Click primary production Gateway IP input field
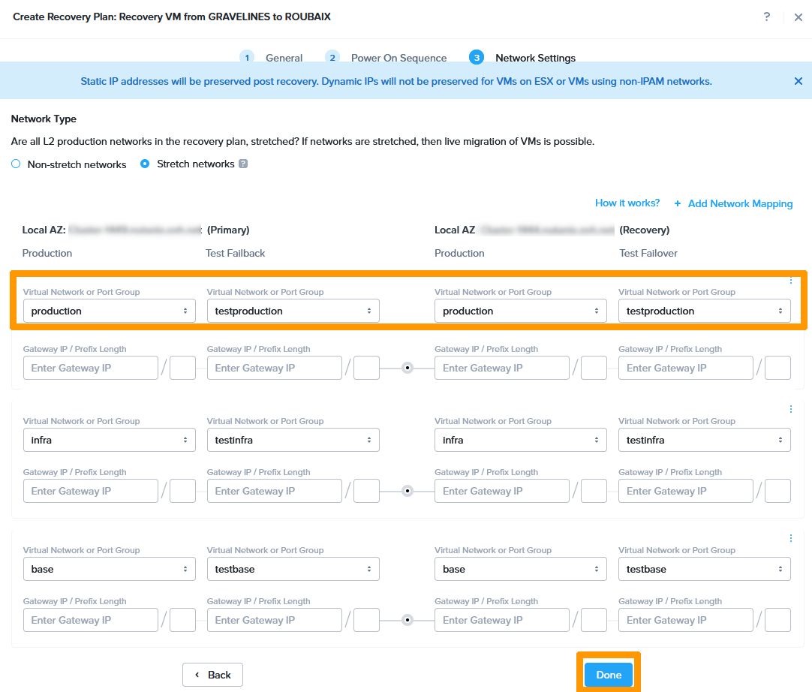Viewport: 812px width, 692px height. click(x=90, y=368)
